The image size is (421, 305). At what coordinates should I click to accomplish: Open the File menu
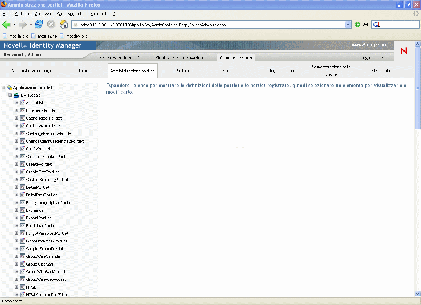5,14
